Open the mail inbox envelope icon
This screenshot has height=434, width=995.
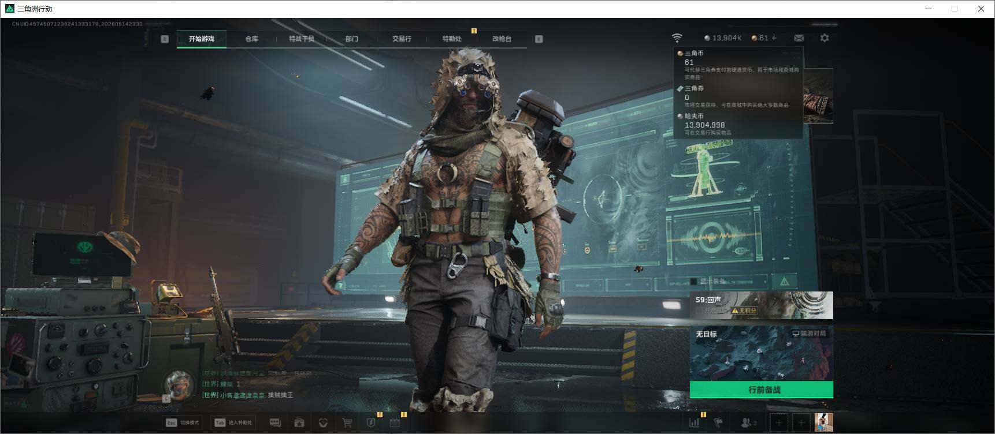[799, 38]
